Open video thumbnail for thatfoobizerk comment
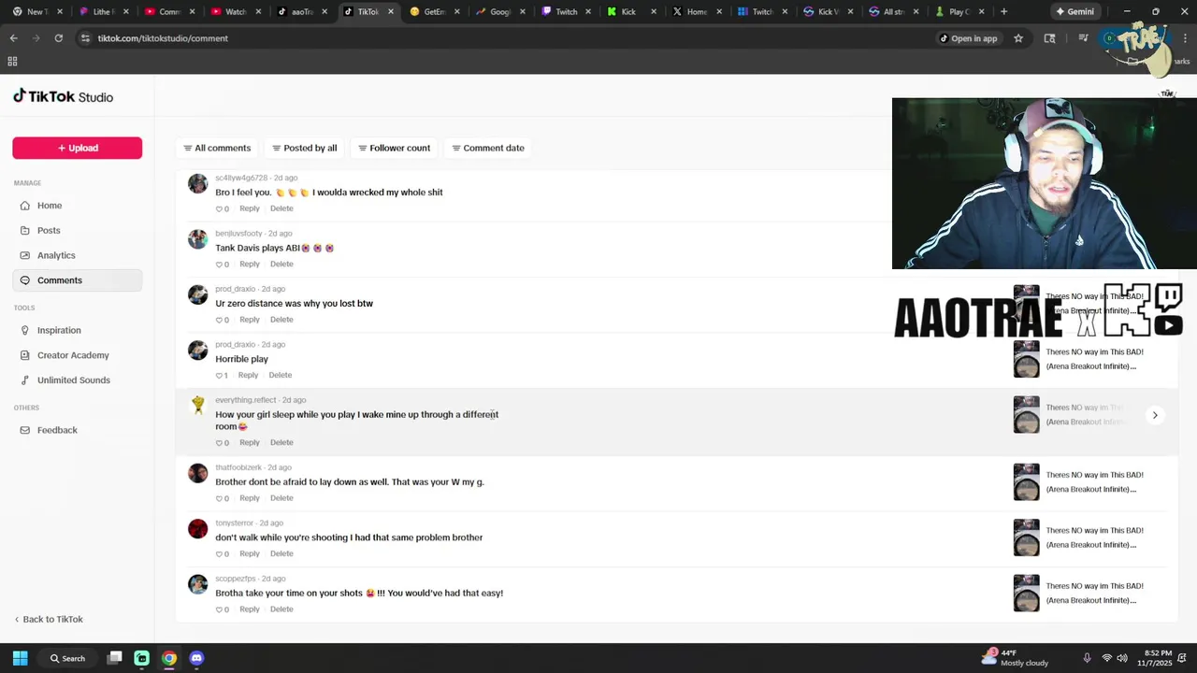 pyautogui.click(x=1026, y=482)
